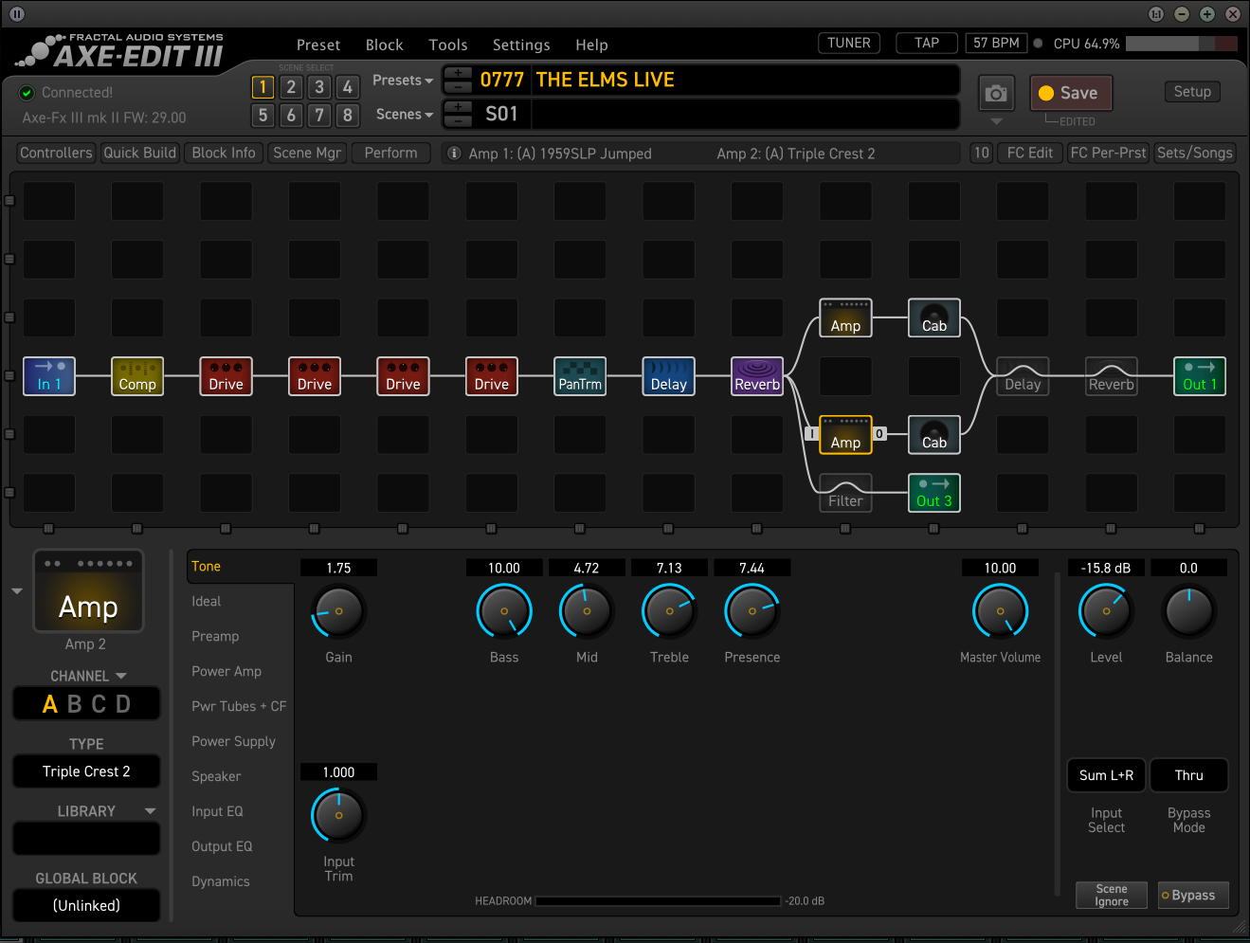Open the Input Select Sum L+R dropdown
The width and height of the screenshot is (1250, 943).
tap(1106, 775)
